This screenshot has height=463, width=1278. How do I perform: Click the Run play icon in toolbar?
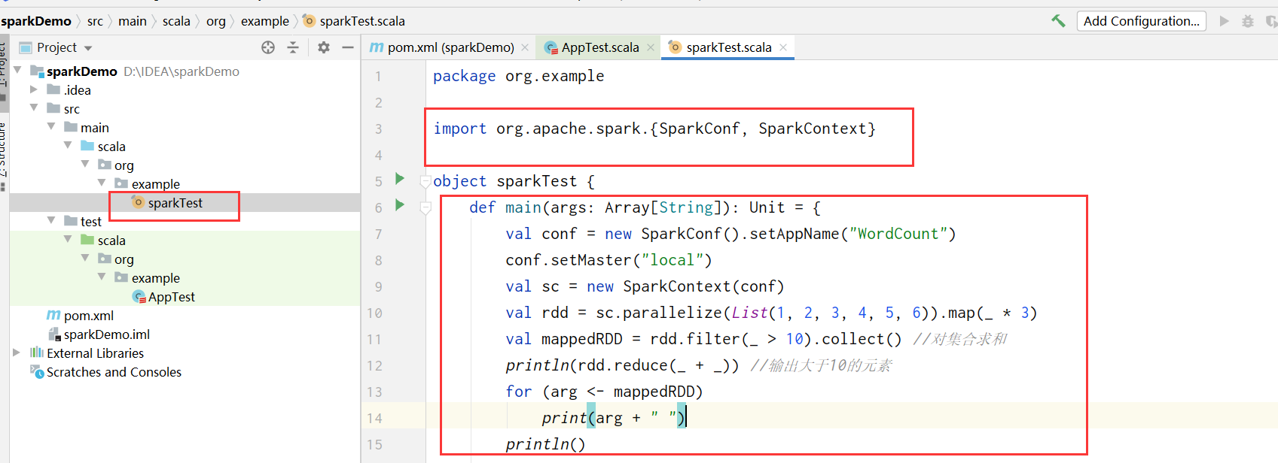click(x=1225, y=21)
